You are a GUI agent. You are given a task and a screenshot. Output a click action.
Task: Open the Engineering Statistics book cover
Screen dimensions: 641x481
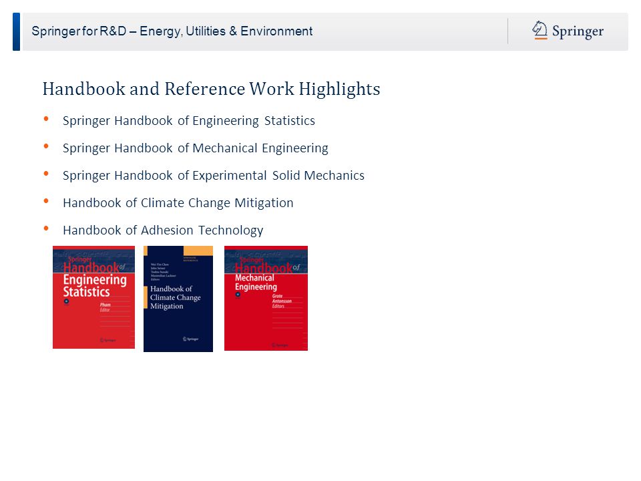(x=93, y=297)
